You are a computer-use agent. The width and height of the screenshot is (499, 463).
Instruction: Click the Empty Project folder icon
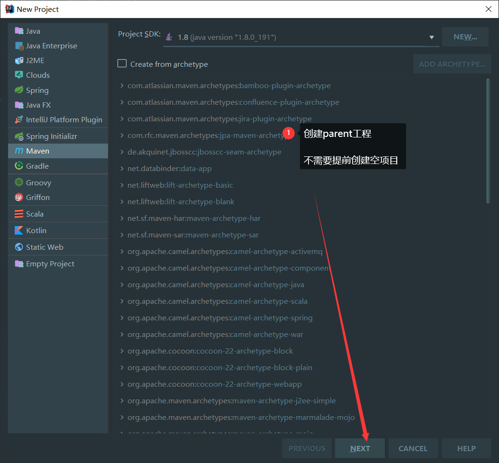point(19,264)
